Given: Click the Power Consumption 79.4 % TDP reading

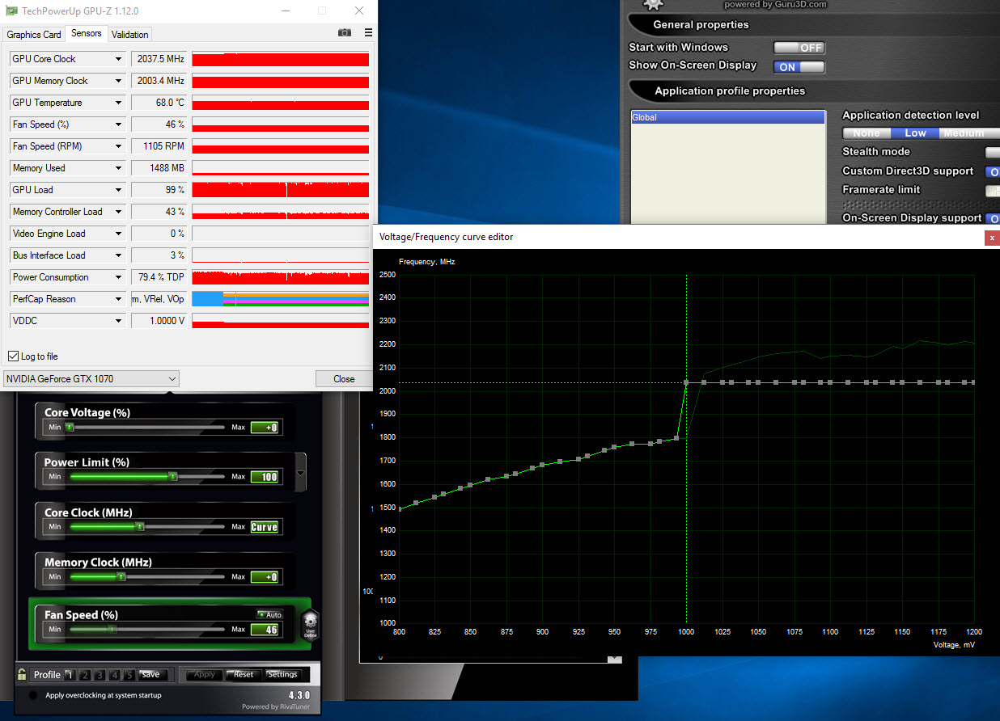Looking at the screenshot, I should coord(159,277).
